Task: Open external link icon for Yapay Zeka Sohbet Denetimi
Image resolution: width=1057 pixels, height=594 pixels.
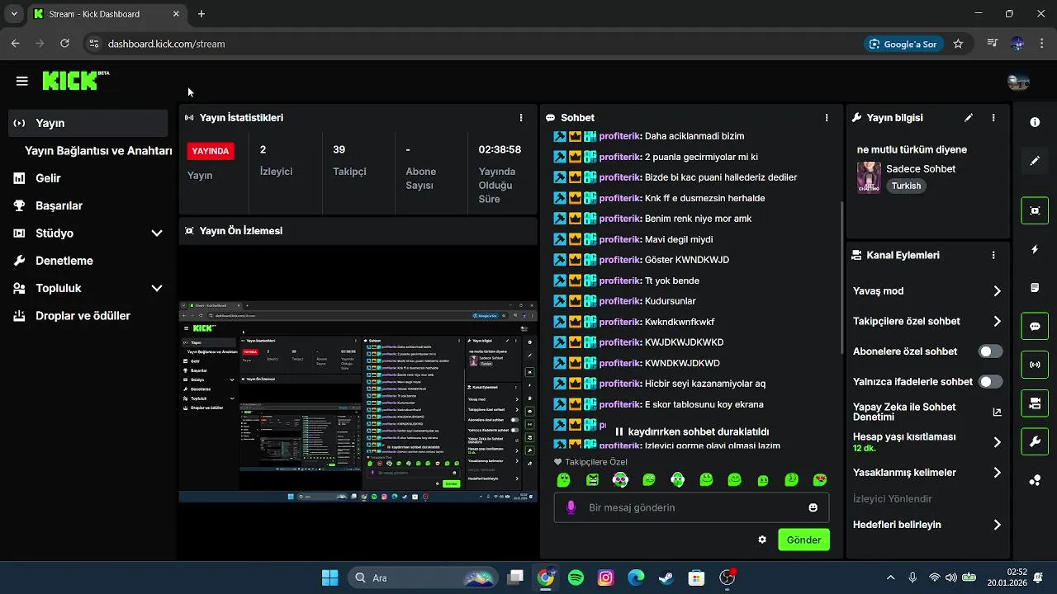Action: [997, 412]
